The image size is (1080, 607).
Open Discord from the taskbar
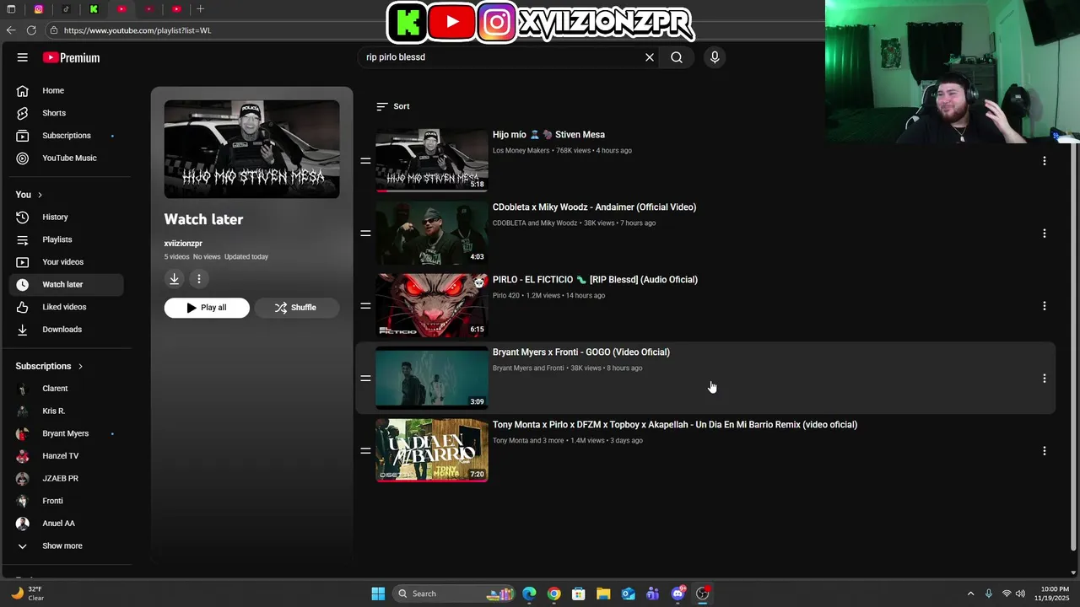point(678,594)
